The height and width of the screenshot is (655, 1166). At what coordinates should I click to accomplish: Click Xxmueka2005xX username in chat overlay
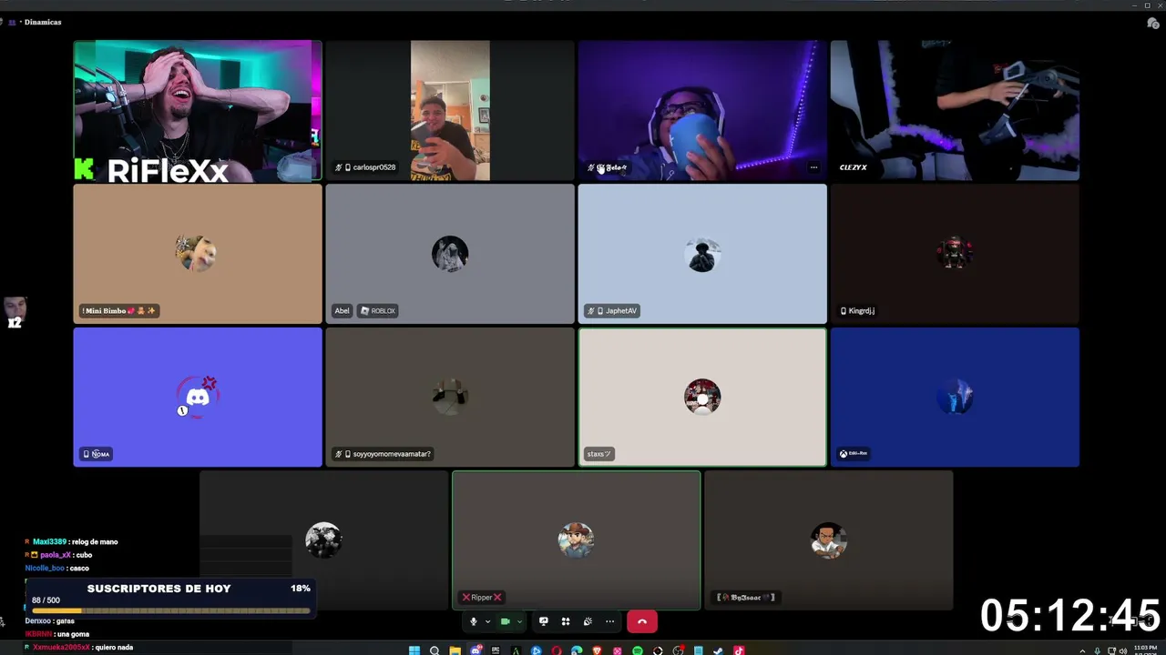coord(62,648)
